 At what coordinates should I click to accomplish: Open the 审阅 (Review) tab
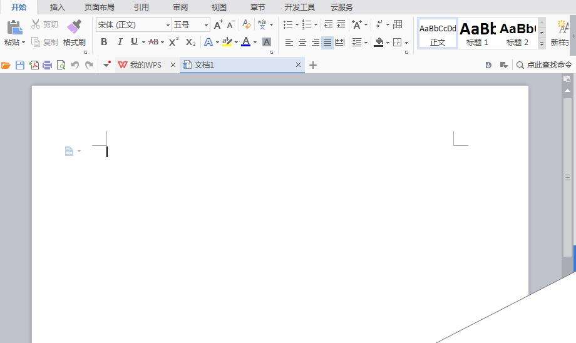click(180, 7)
